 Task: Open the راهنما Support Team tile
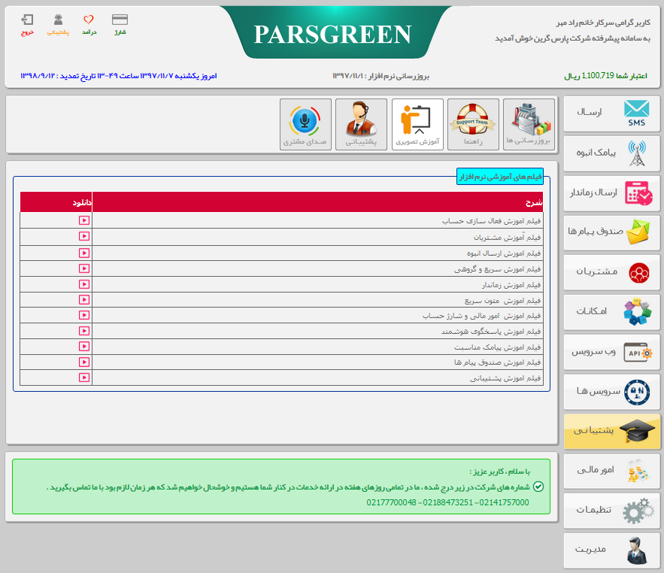472,125
